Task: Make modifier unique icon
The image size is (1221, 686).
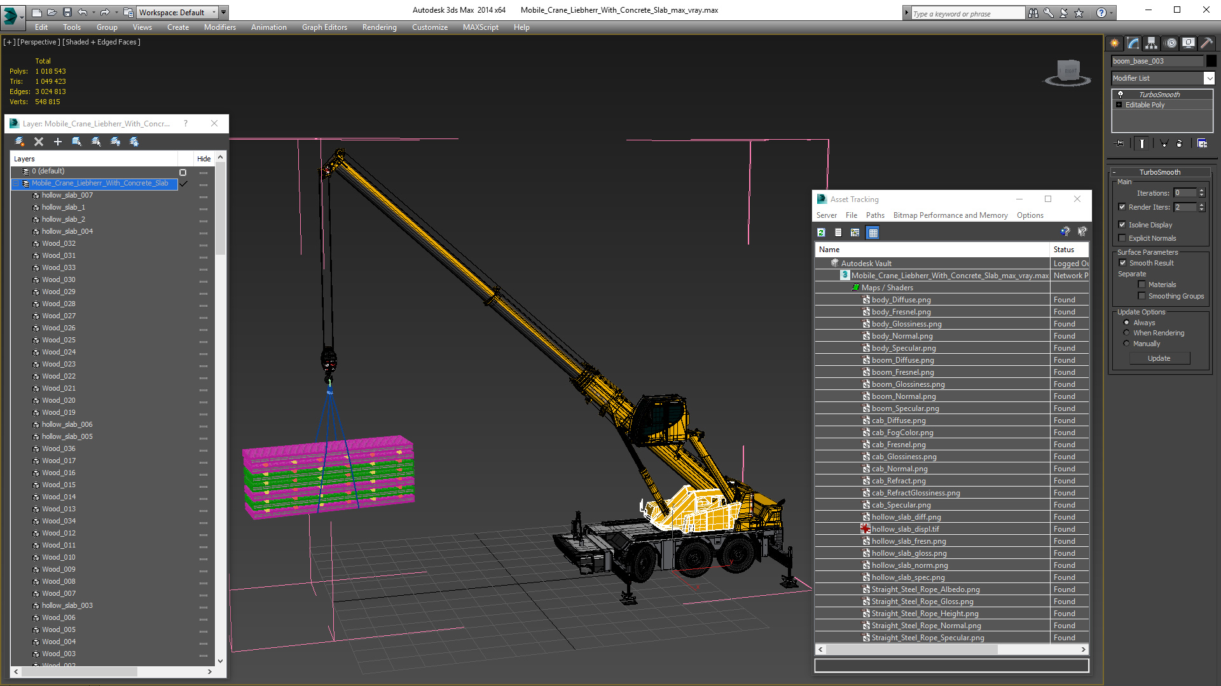Action: 1164,144
